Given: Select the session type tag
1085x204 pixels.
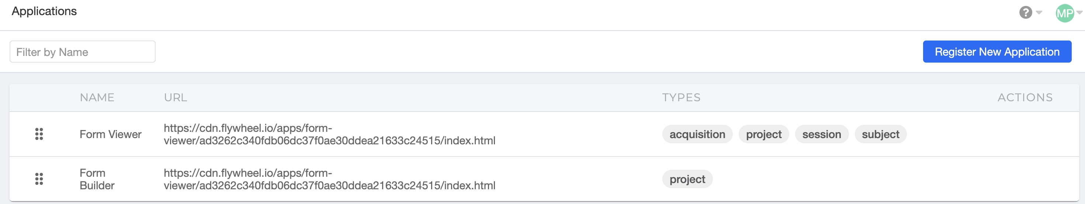Looking at the screenshot, I should click(821, 134).
